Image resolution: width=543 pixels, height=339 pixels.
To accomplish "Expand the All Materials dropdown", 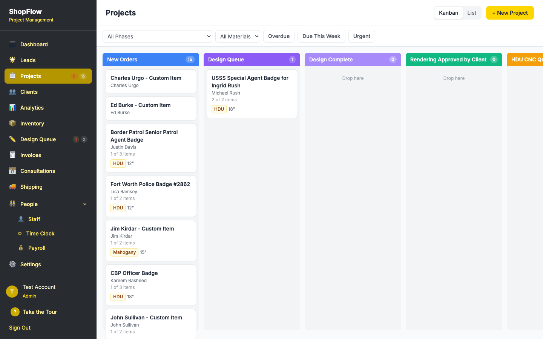I will [x=238, y=36].
